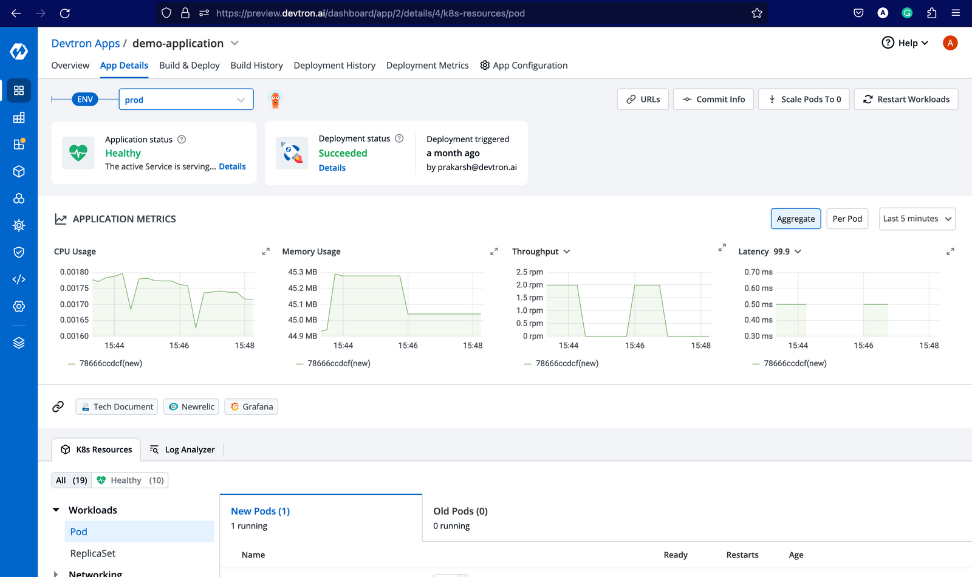Viewport: 972px width, 577px height.
Task: Open Application status help tooltip icon
Action: [182, 140]
